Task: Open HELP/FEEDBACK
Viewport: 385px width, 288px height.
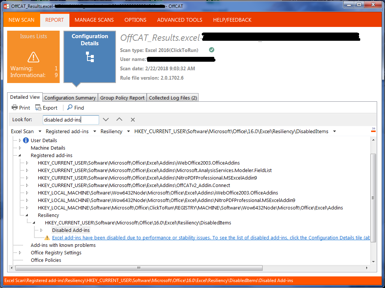Action: pyautogui.click(x=232, y=20)
